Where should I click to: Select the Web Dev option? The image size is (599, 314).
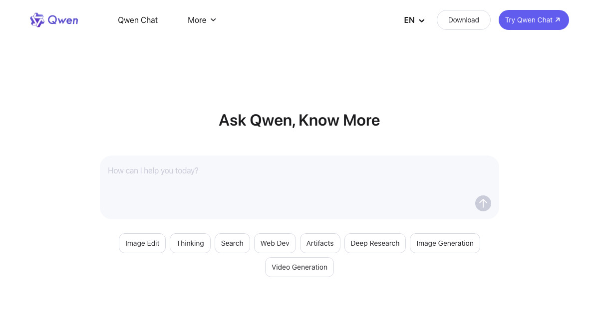275,243
